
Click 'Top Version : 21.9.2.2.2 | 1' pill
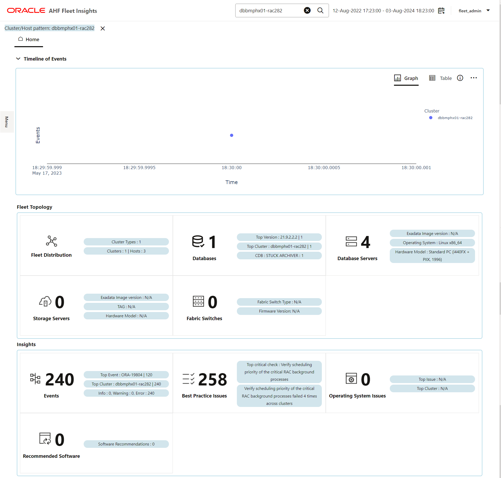(279, 237)
